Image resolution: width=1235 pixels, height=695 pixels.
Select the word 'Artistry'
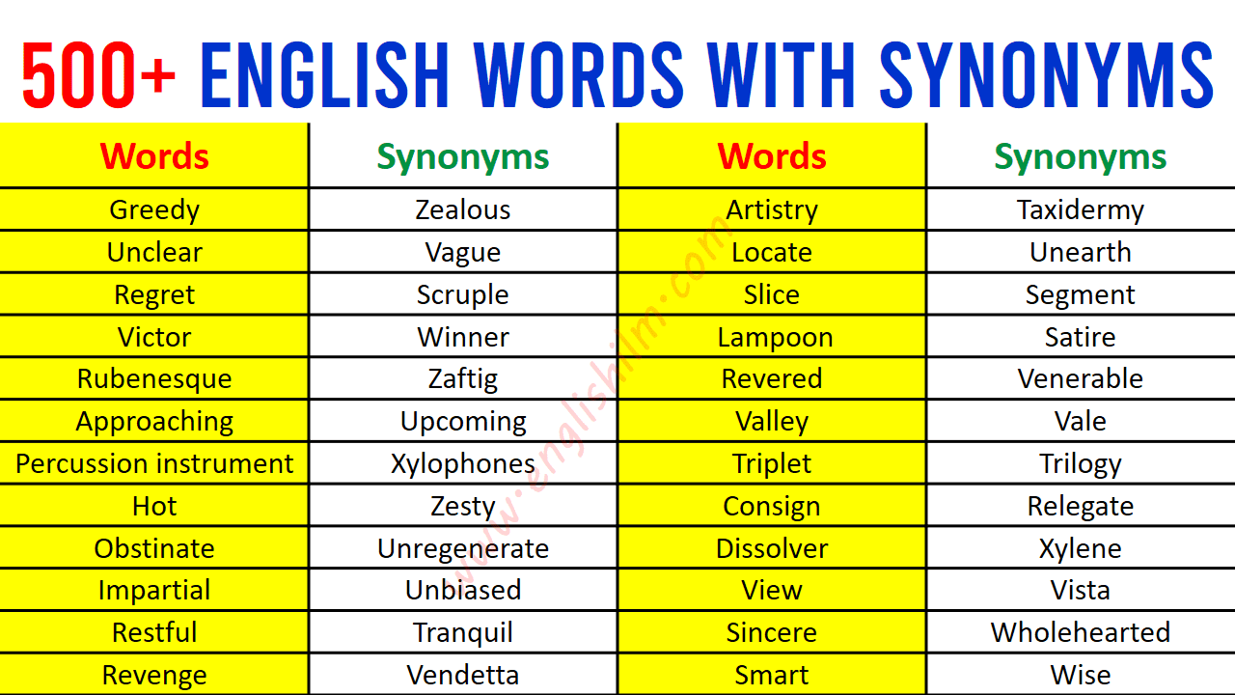click(772, 210)
